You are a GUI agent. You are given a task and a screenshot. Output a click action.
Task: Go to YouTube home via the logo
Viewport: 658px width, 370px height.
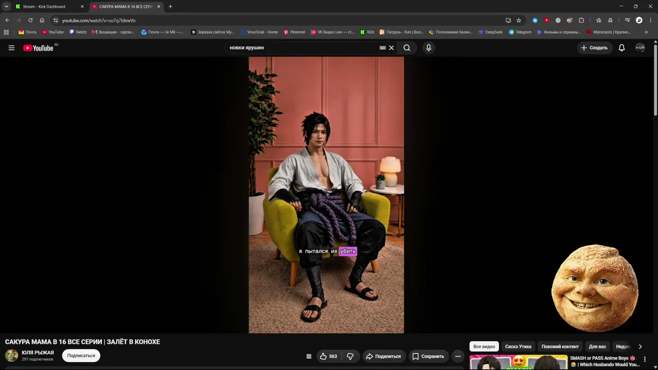(38, 48)
